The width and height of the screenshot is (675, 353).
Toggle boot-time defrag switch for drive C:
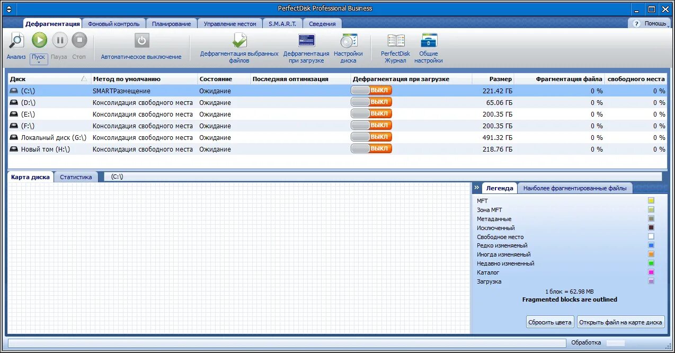pyautogui.click(x=371, y=91)
